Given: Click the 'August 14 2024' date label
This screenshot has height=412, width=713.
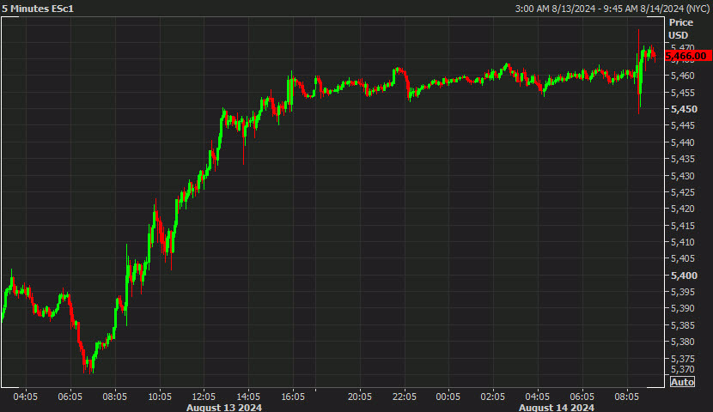Looking at the screenshot, I should [x=557, y=408].
